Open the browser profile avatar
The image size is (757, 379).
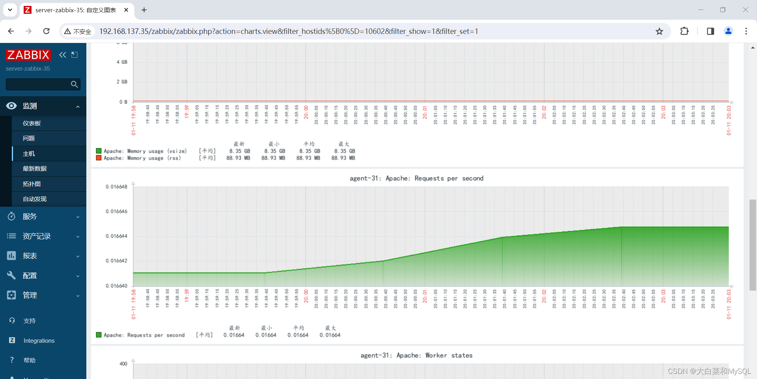point(728,31)
